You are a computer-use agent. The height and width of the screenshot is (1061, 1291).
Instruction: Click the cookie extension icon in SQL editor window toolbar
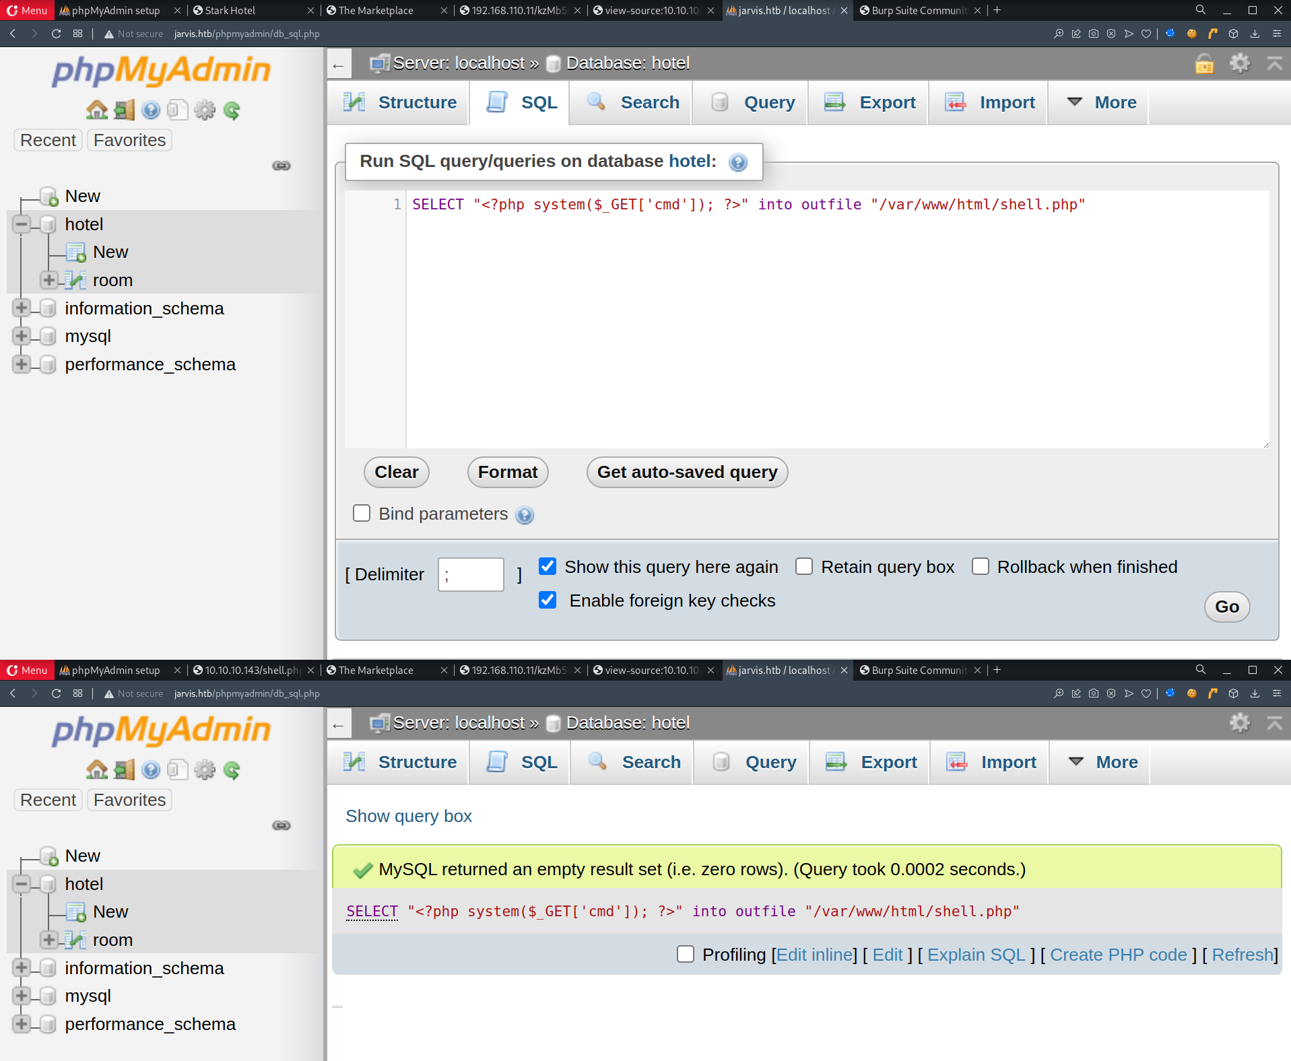coord(1191,34)
